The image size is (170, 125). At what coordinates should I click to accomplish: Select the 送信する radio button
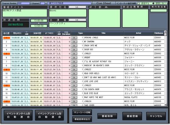[x=139, y=3]
